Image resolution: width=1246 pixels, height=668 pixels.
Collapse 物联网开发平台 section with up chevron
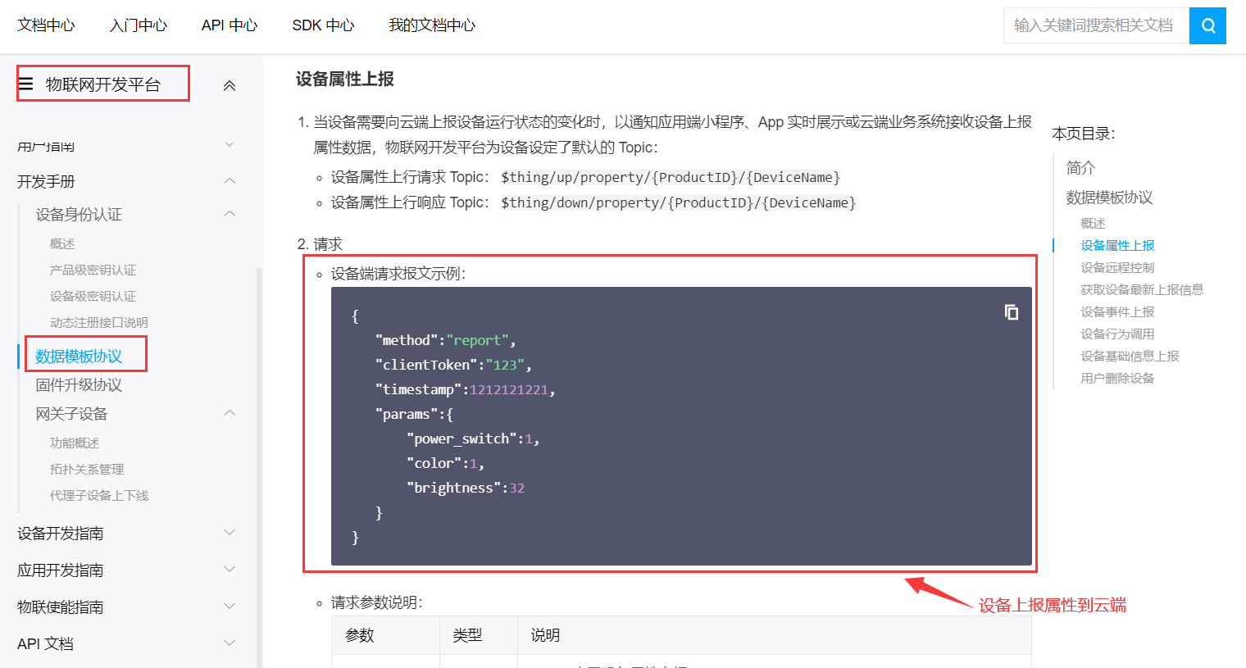pos(230,85)
